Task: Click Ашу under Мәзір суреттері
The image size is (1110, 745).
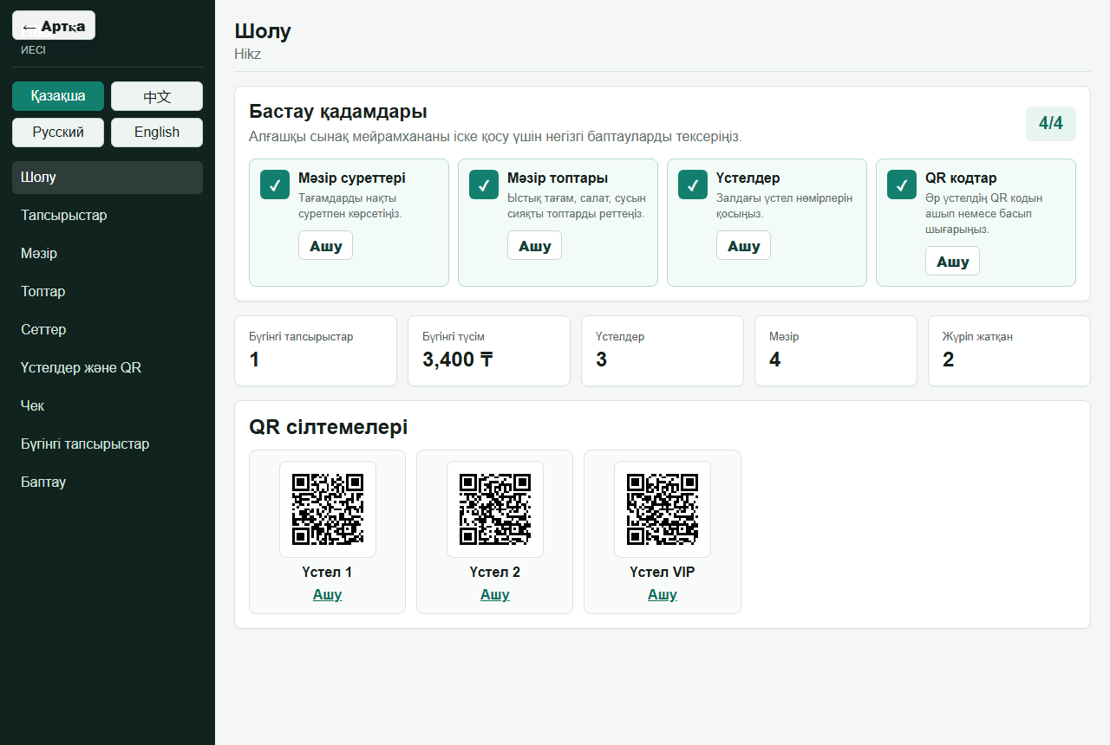Action: 326,246
